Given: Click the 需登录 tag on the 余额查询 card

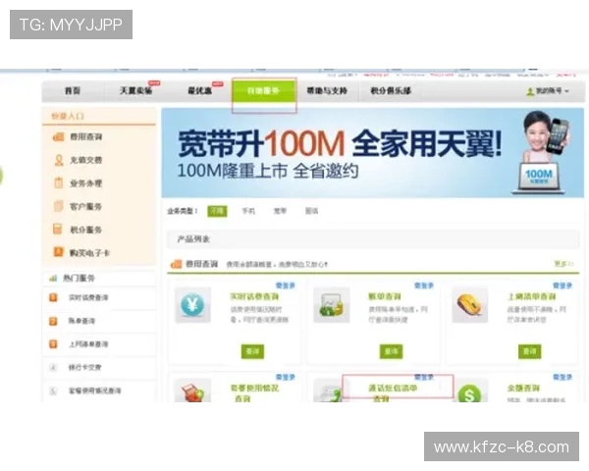Looking at the screenshot, I should tap(562, 377).
